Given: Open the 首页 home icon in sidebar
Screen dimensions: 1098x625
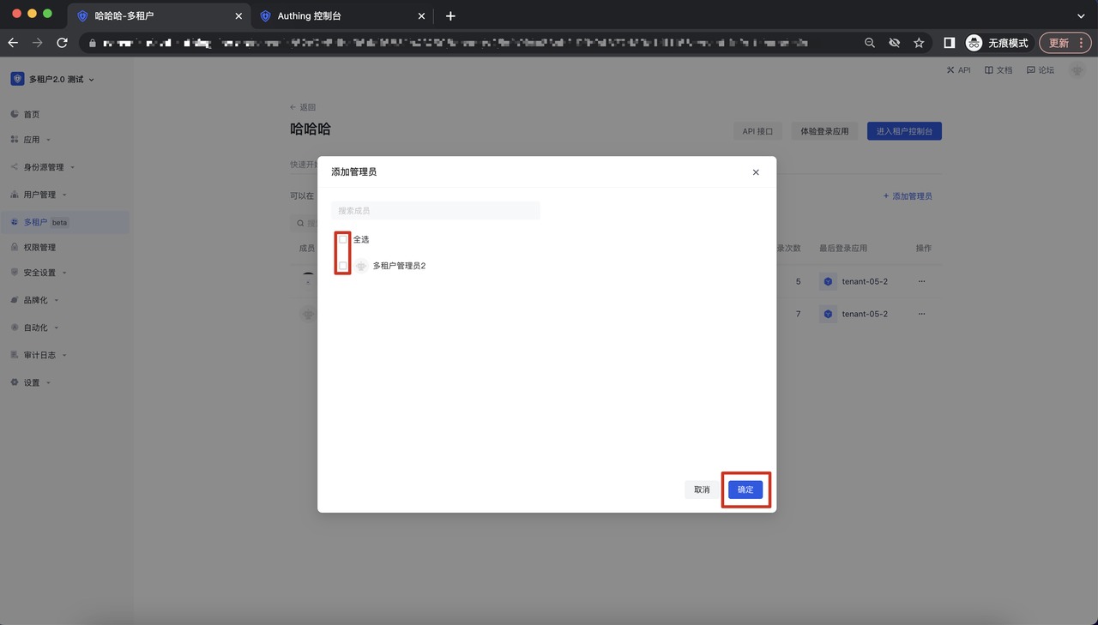Looking at the screenshot, I should [15, 114].
